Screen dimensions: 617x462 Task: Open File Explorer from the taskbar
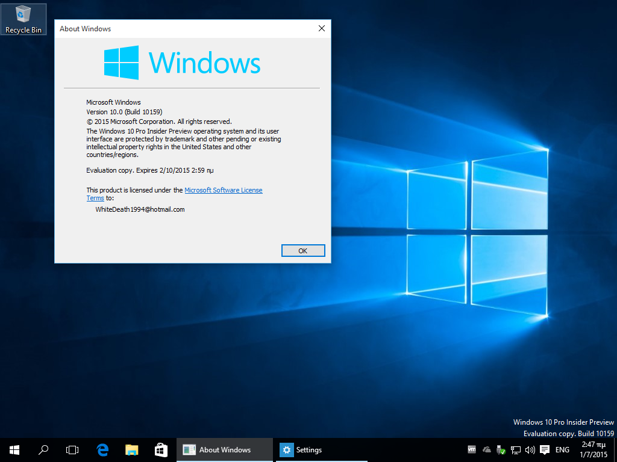point(132,449)
